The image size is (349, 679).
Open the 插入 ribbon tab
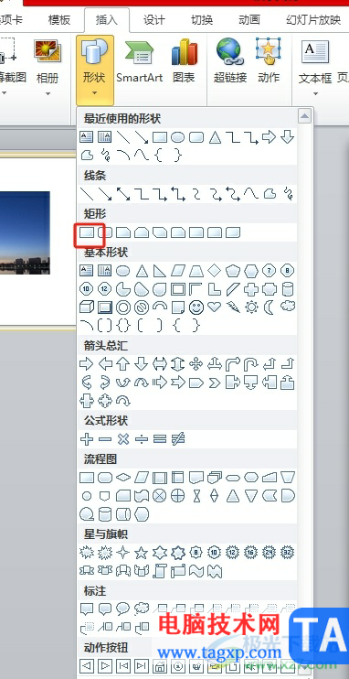point(106,20)
